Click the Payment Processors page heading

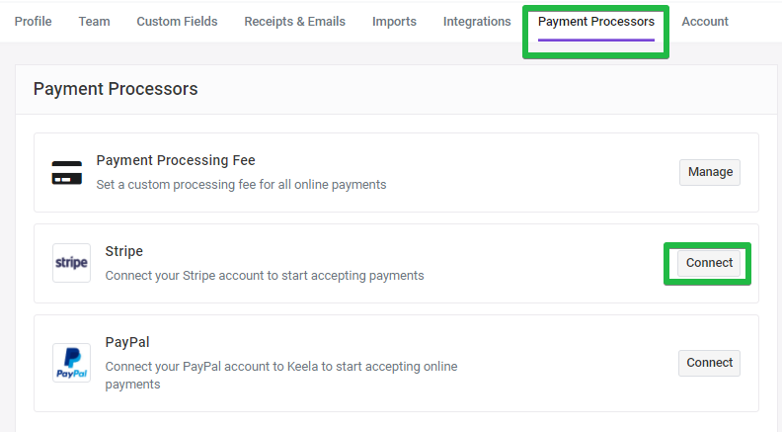tap(116, 89)
